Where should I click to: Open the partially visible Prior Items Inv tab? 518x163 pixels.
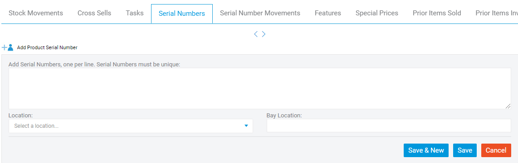click(x=497, y=13)
